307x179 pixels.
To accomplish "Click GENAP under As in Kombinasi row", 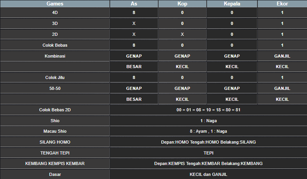I will (134, 56).
